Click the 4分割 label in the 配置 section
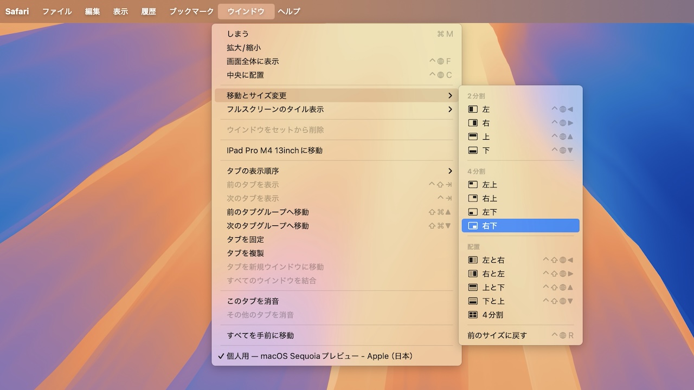This screenshot has width=694, height=390. 493,315
